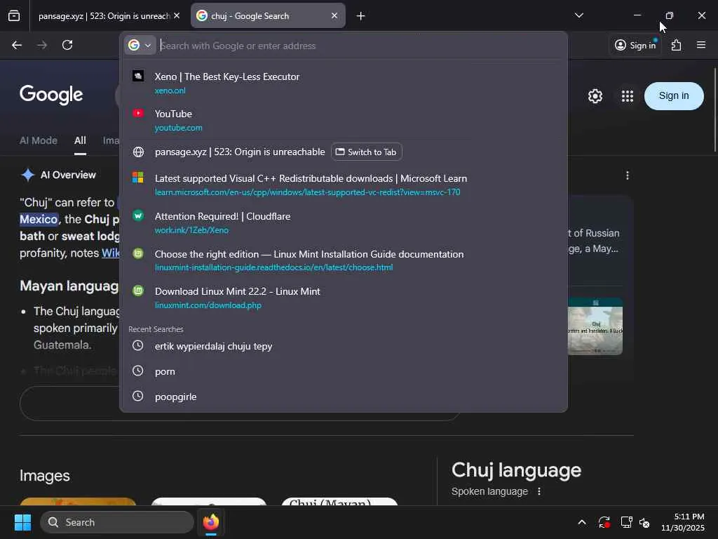
Task: Open Firefox View tab list icon
Action: (14, 15)
